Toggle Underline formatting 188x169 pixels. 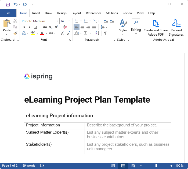click(x=35, y=27)
